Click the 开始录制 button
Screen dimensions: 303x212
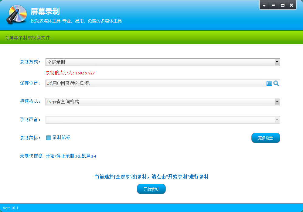151,189
